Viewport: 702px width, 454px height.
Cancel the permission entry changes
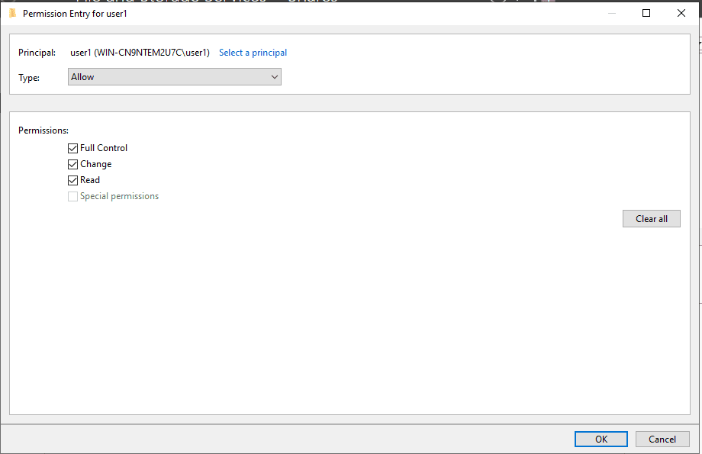[x=662, y=439]
